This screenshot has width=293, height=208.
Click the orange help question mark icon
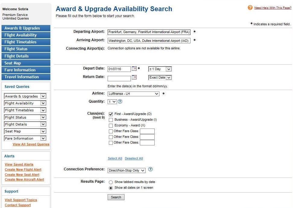250,8
